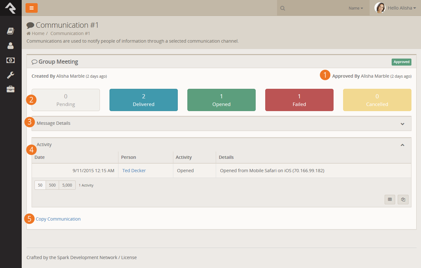
Task: Open the Name search filter dropdown
Action: coord(356,8)
